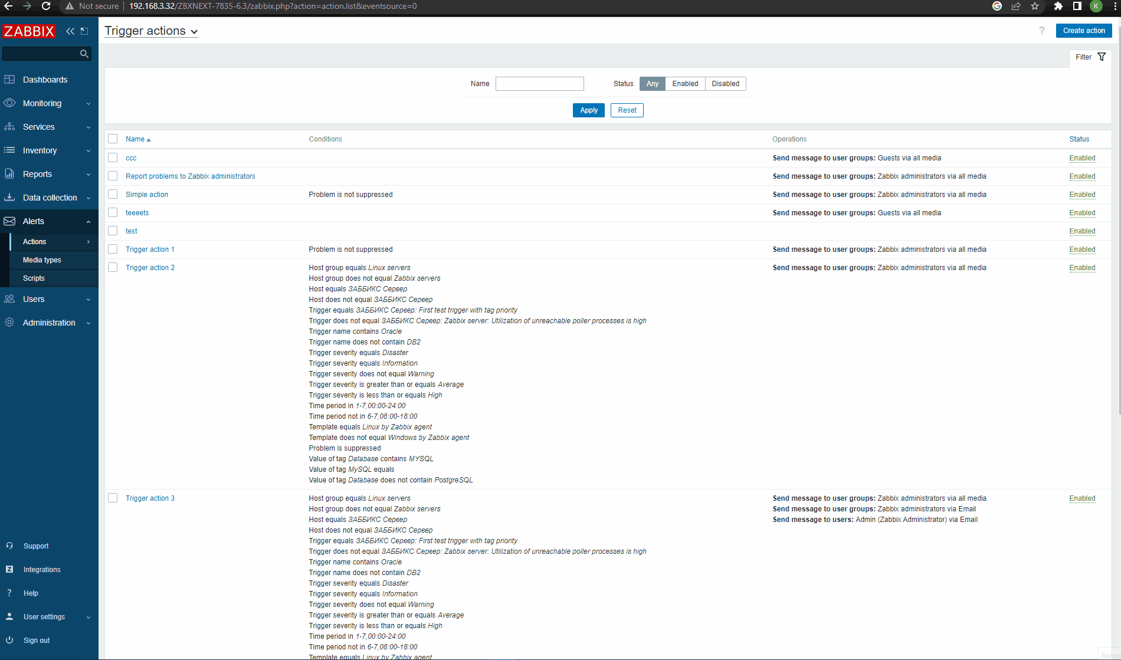
Task: Click the Help question mark icon in sidebar
Action: 9,593
